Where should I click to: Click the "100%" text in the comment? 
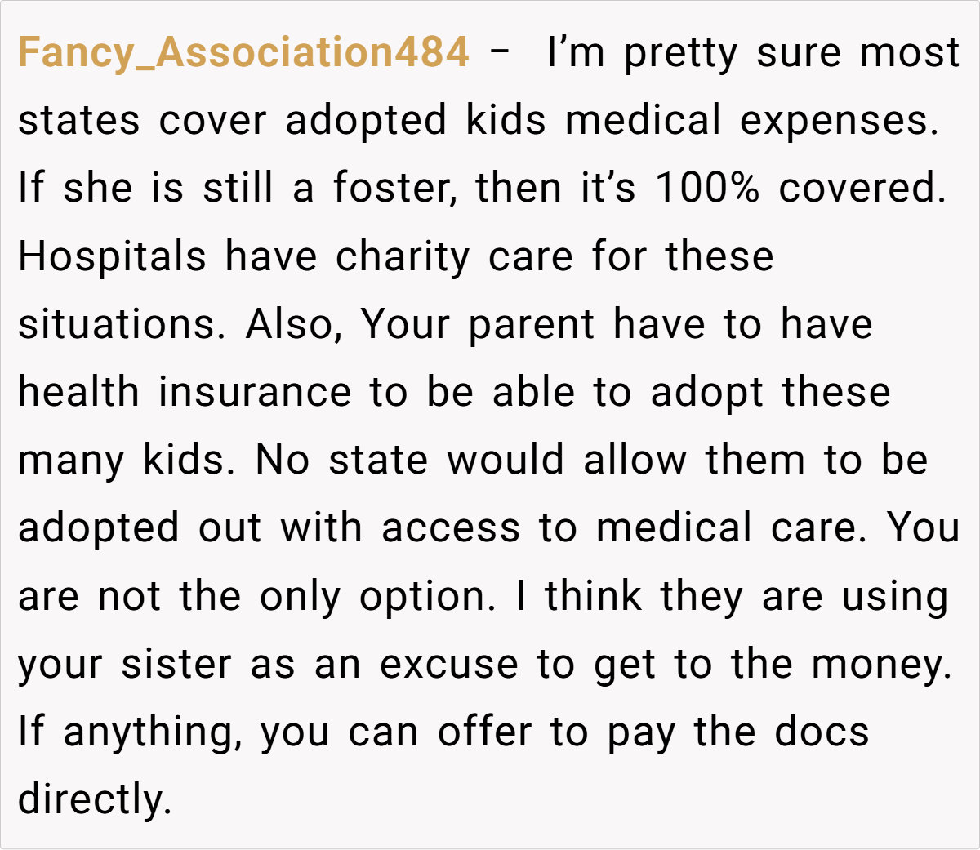point(707,189)
